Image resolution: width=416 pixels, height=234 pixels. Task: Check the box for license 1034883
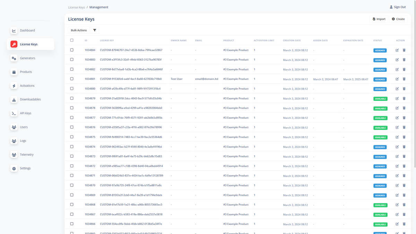coord(72,60)
